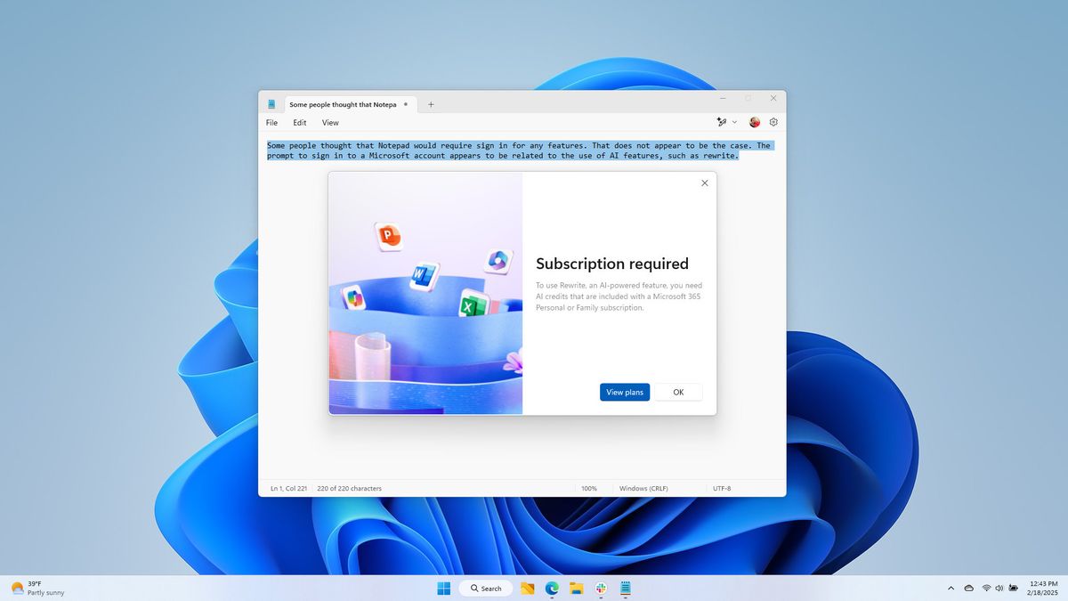Open File Explorer from the taskbar
The width and height of the screenshot is (1068, 601).
coord(576,589)
